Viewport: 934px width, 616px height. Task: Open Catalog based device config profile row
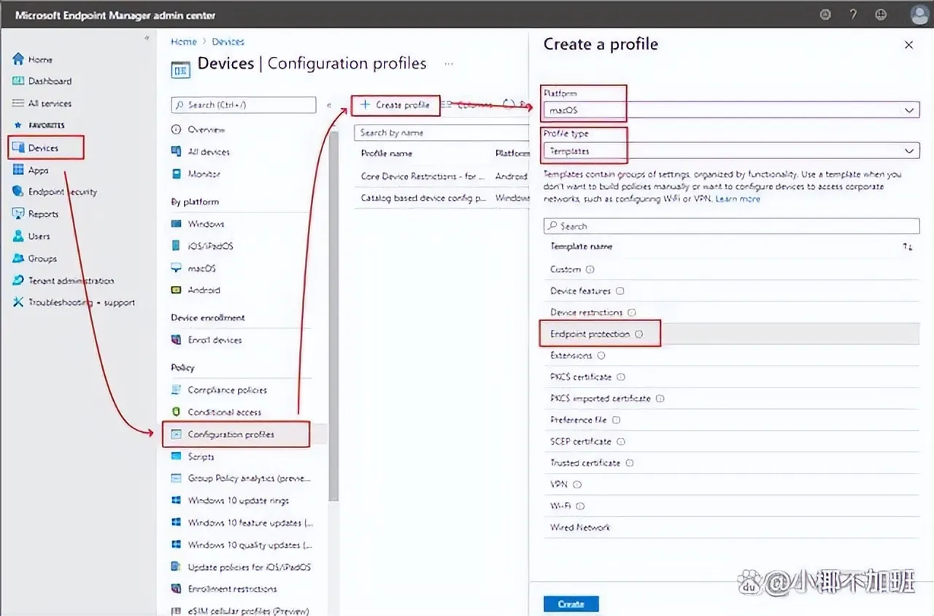(x=442, y=198)
